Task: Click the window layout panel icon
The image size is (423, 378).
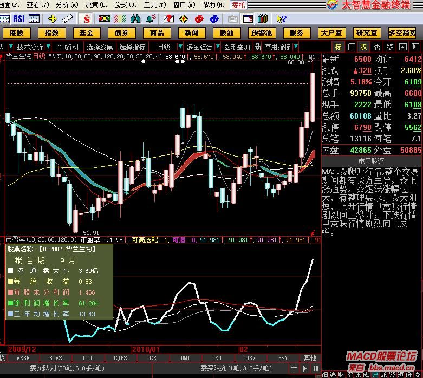Action: pyautogui.click(x=248, y=18)
